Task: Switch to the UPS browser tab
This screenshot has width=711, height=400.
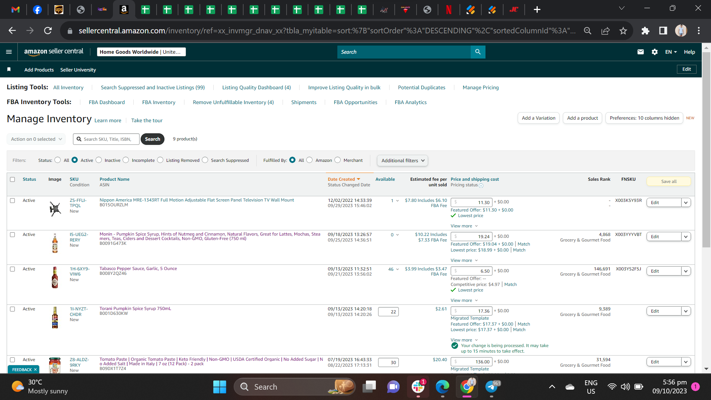Action: coord(59,10)
